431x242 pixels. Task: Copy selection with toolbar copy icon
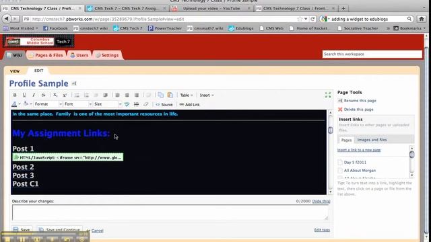click(160, 95)
